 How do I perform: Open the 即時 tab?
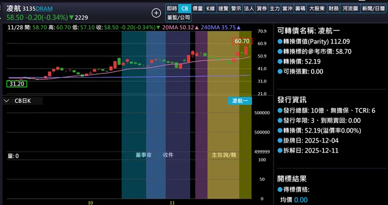coord(172,9)
